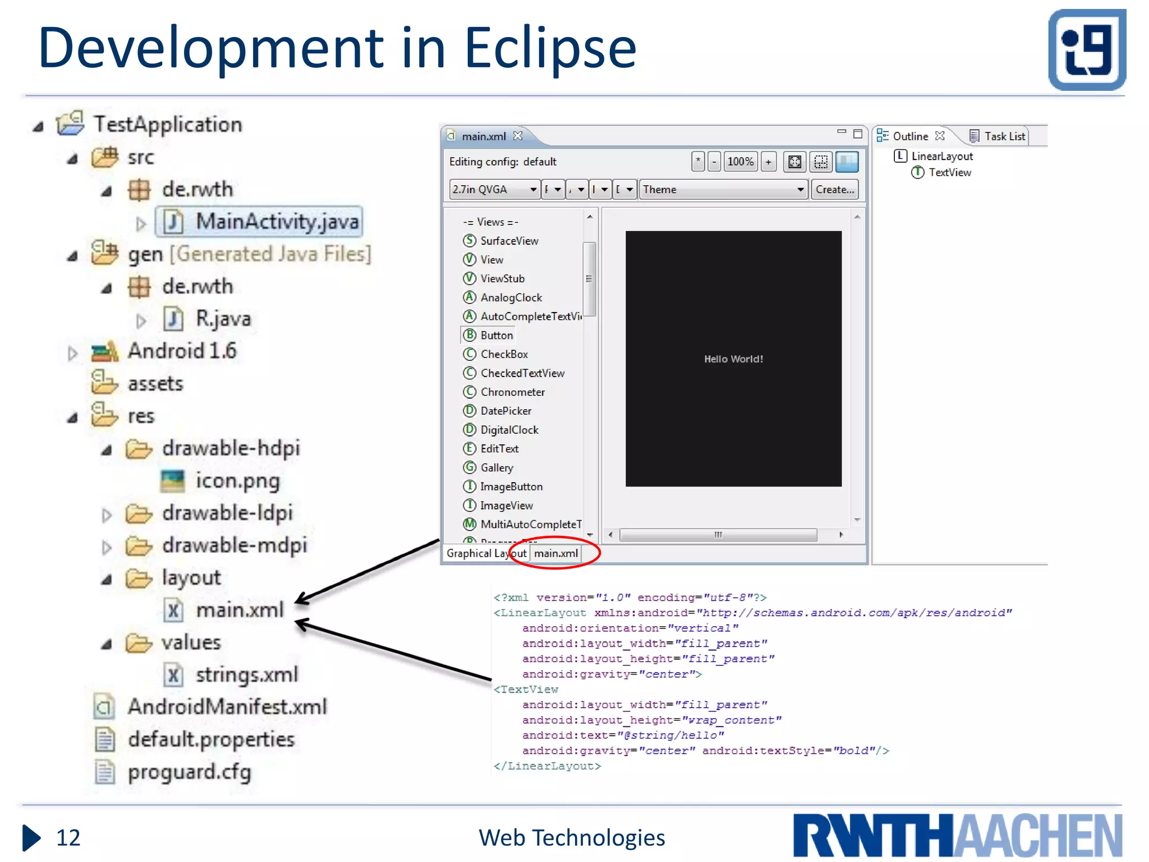Select ImageView from the palette
The image size is (1149, 862).
coord(498,506)
